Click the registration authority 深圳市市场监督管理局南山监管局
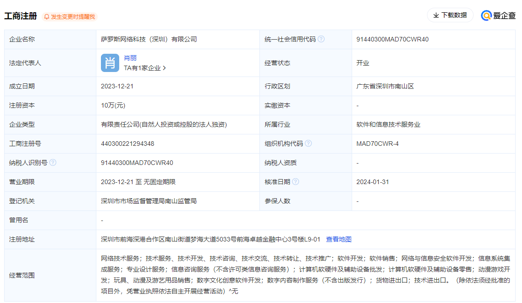The height and width of the screenshot is (303, 522). [149, 201]
